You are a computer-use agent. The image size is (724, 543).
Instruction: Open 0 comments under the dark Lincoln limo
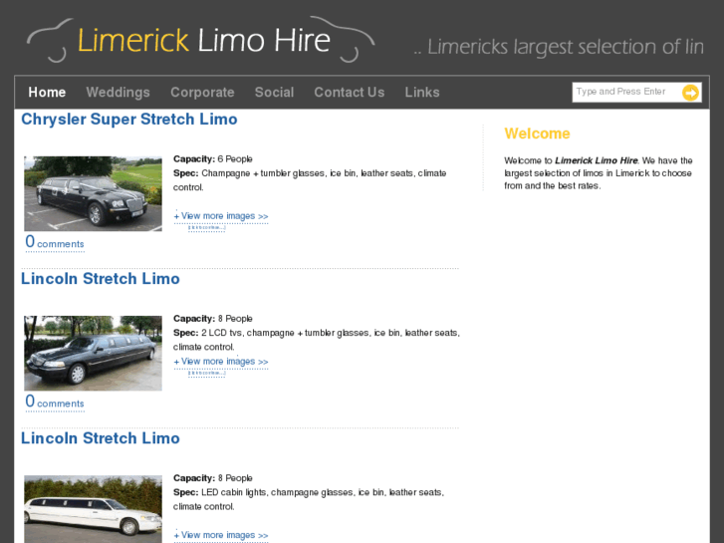[x=55, y=402]
